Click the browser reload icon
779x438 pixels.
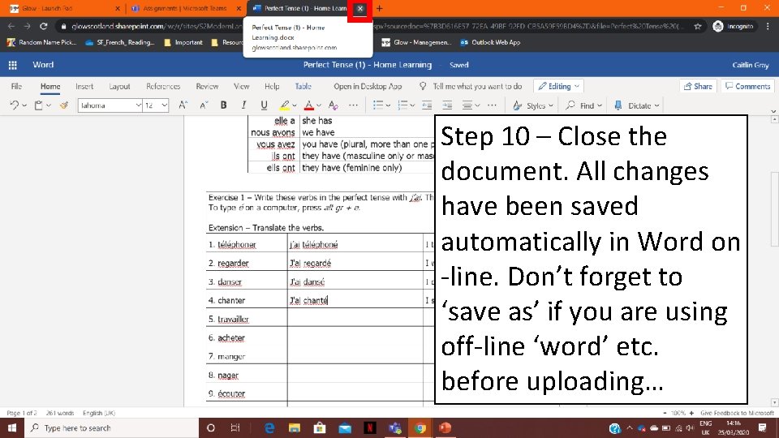click(44, 26)
